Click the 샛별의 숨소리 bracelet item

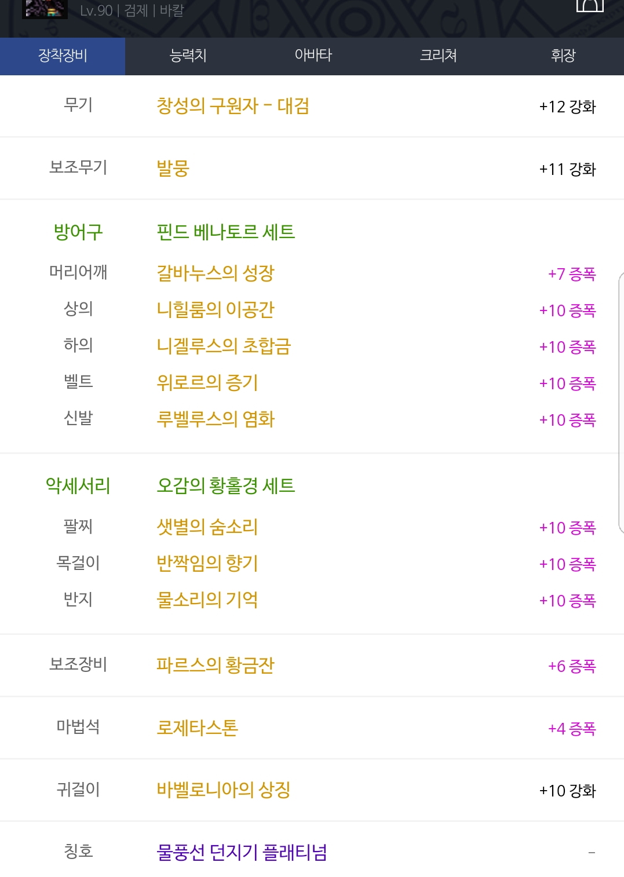coord(207,527)
